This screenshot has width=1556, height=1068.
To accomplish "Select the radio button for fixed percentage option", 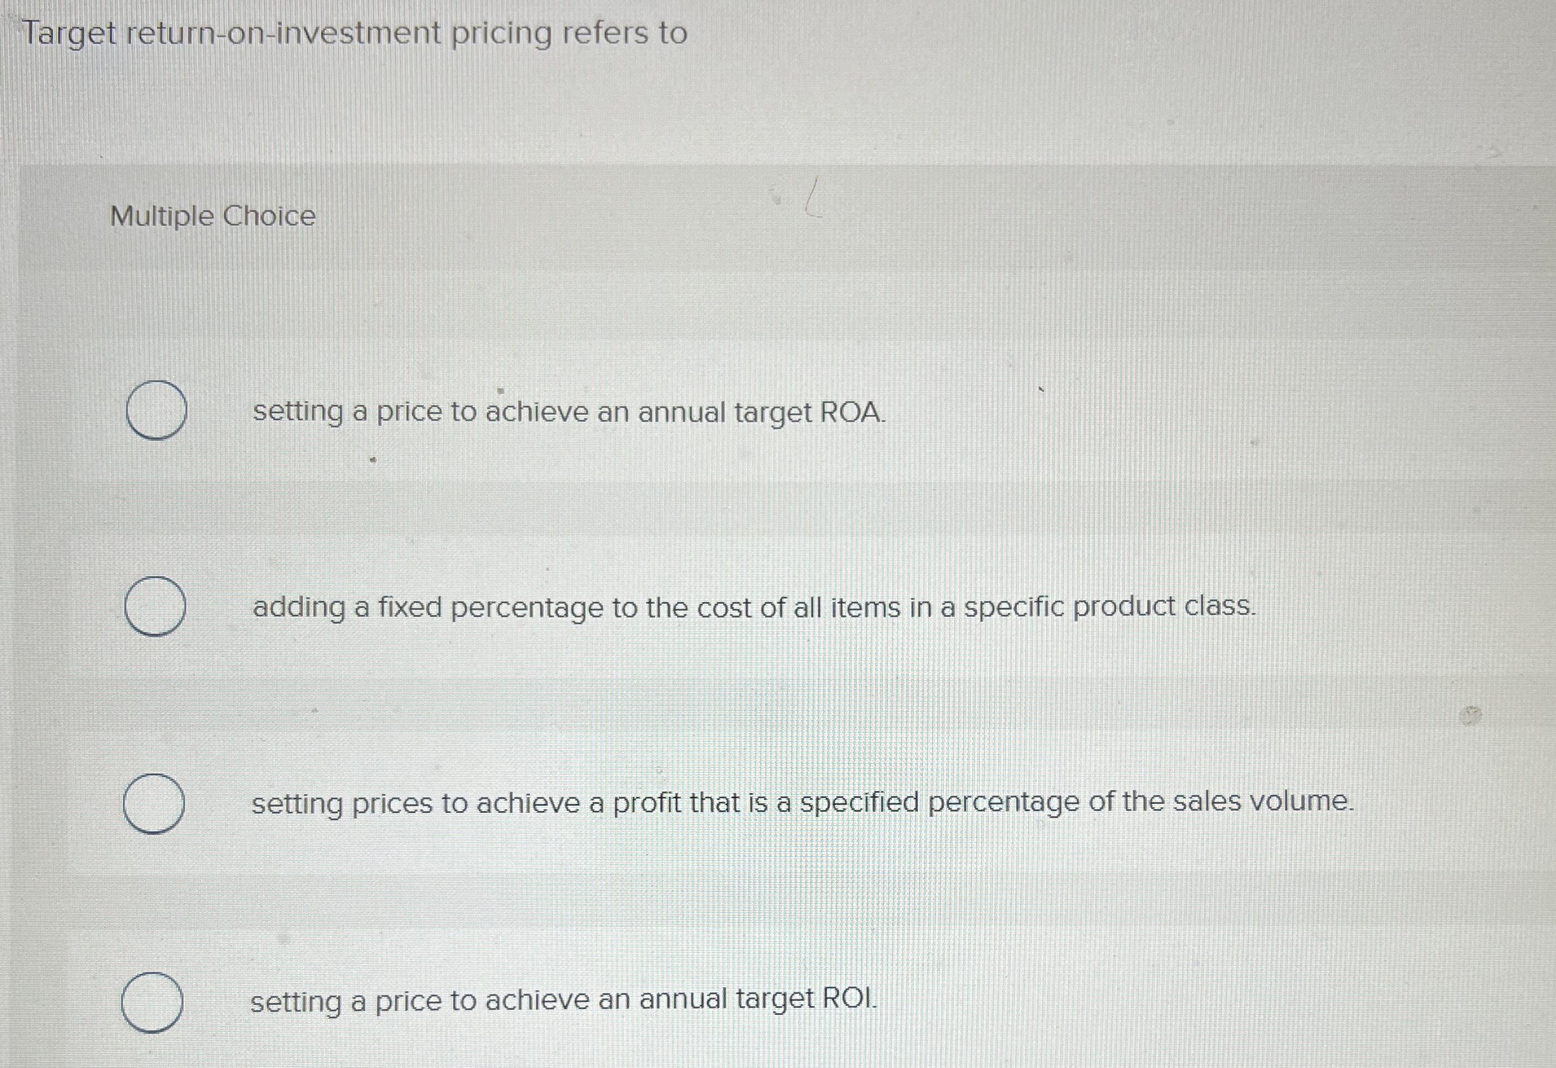I will pyautogui.click(x=155, y=608).
